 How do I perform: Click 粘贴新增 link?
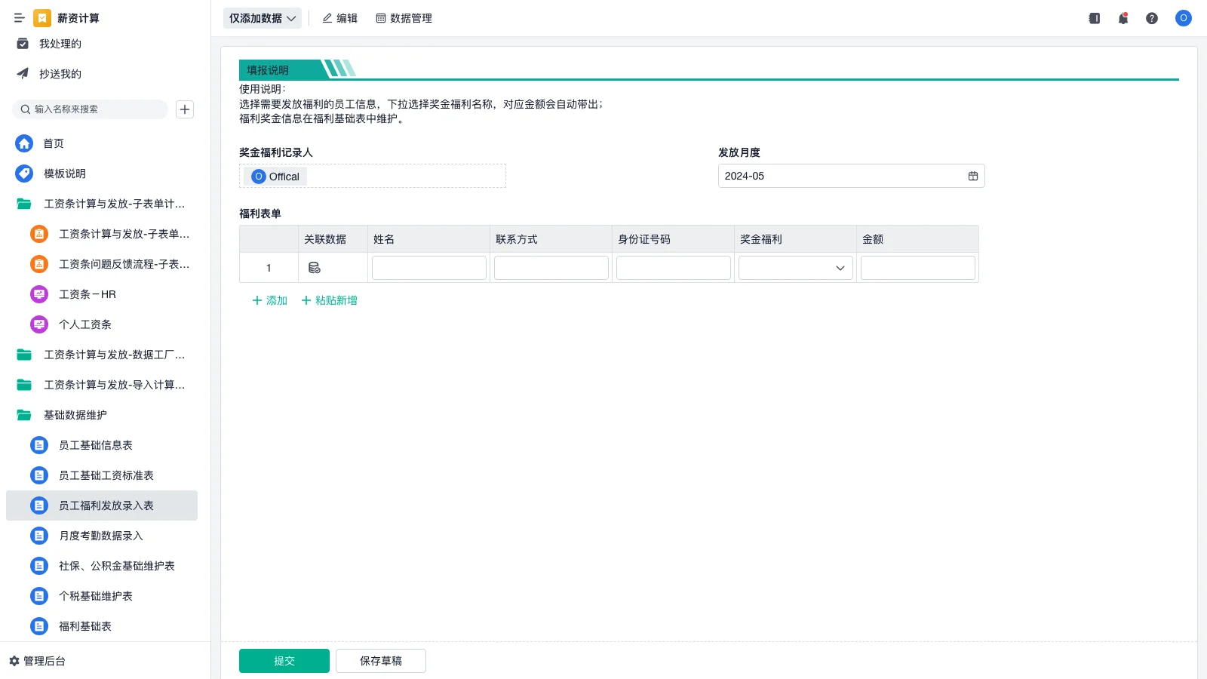(x=329, y=300)
